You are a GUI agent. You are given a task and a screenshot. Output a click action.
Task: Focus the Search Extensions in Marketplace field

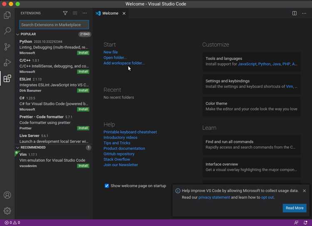coord(54,25)
